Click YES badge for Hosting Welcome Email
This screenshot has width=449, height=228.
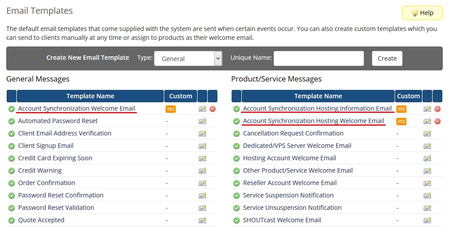(402, 121)
